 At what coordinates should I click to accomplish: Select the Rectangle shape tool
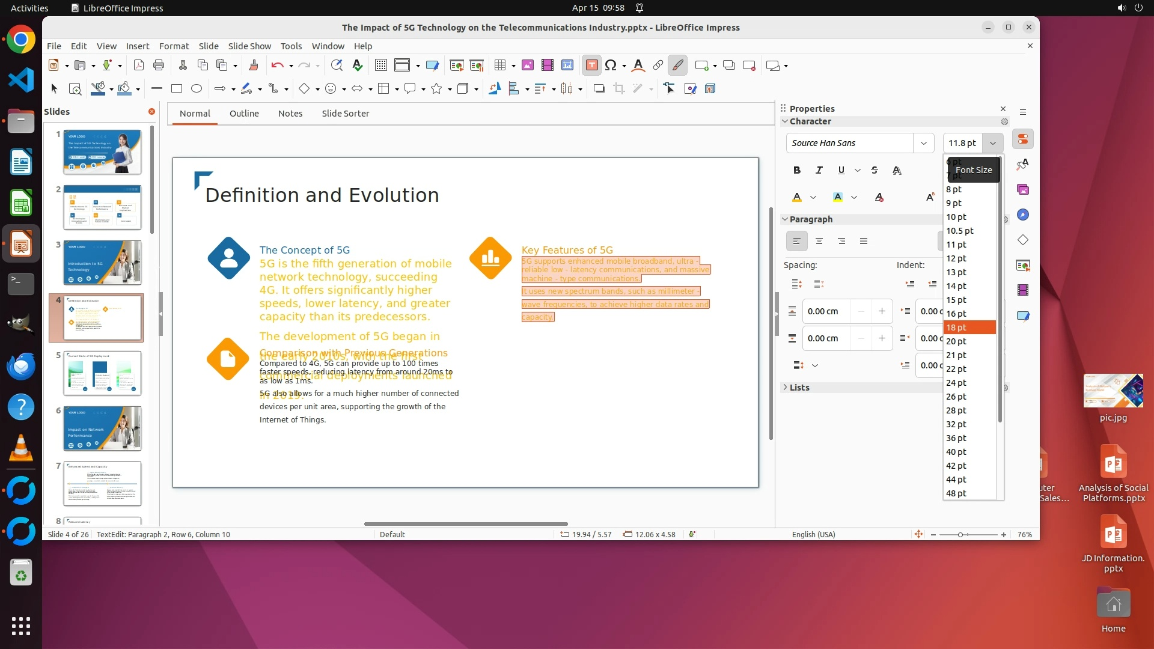177,89
